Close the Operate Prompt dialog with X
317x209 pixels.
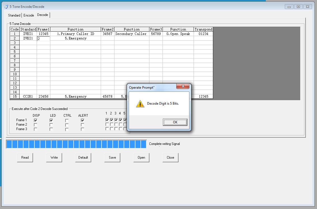(183, 86)
